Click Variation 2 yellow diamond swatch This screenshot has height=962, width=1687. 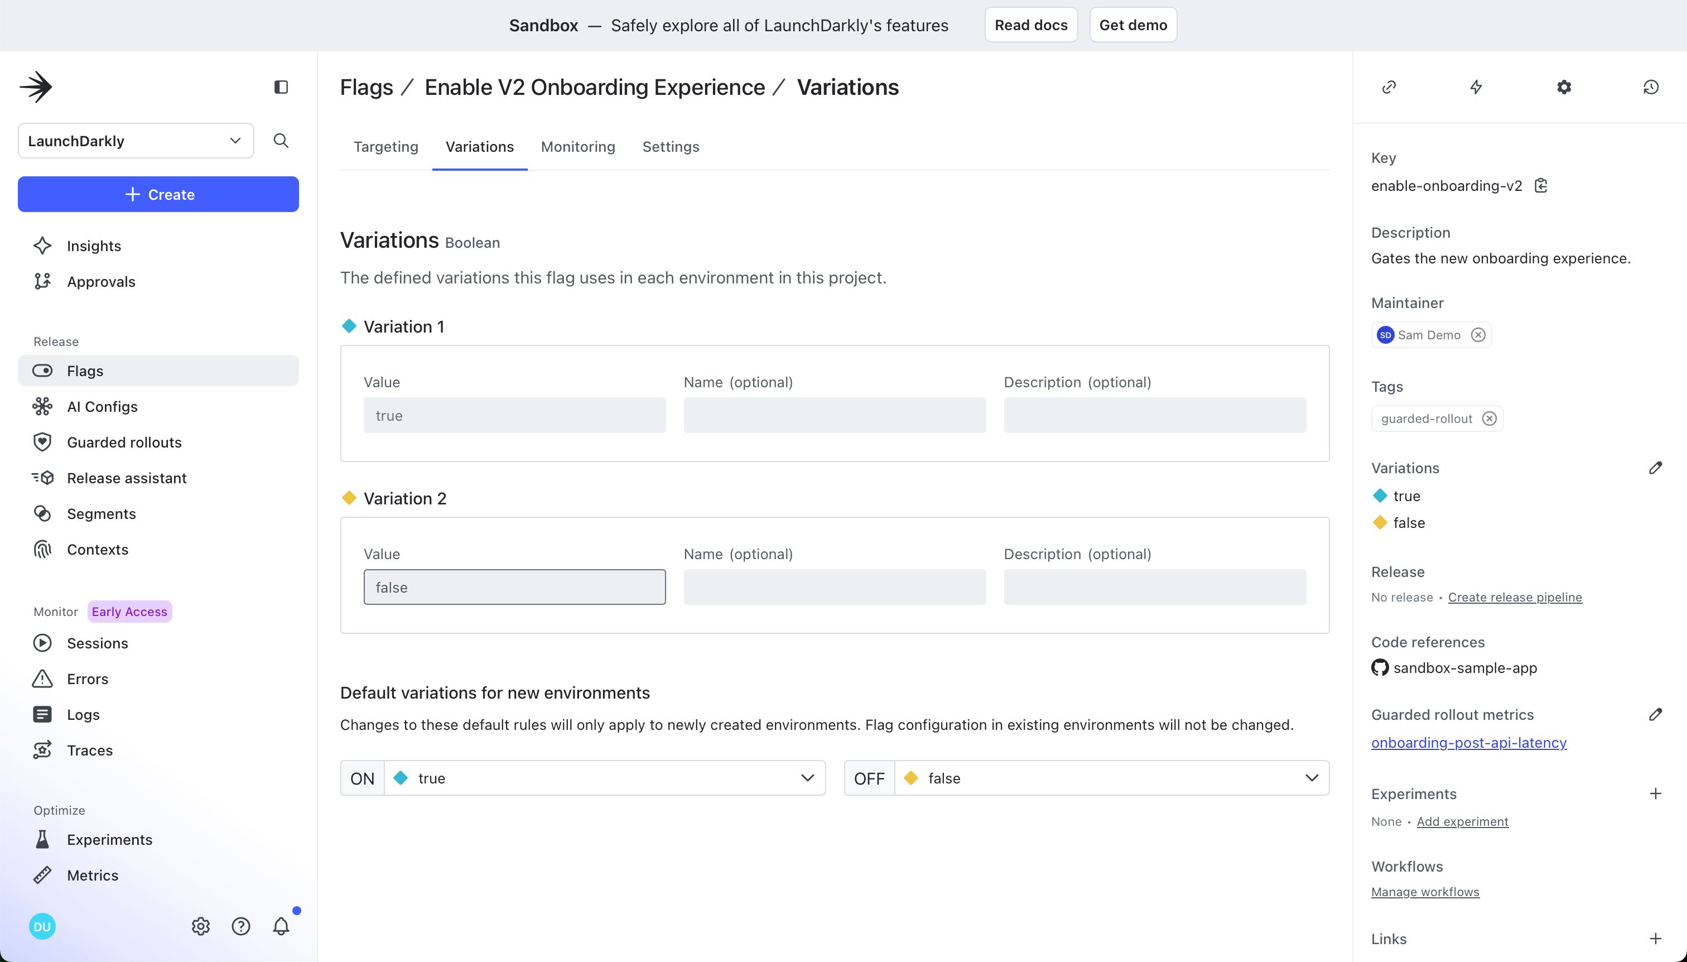(349, 498)
